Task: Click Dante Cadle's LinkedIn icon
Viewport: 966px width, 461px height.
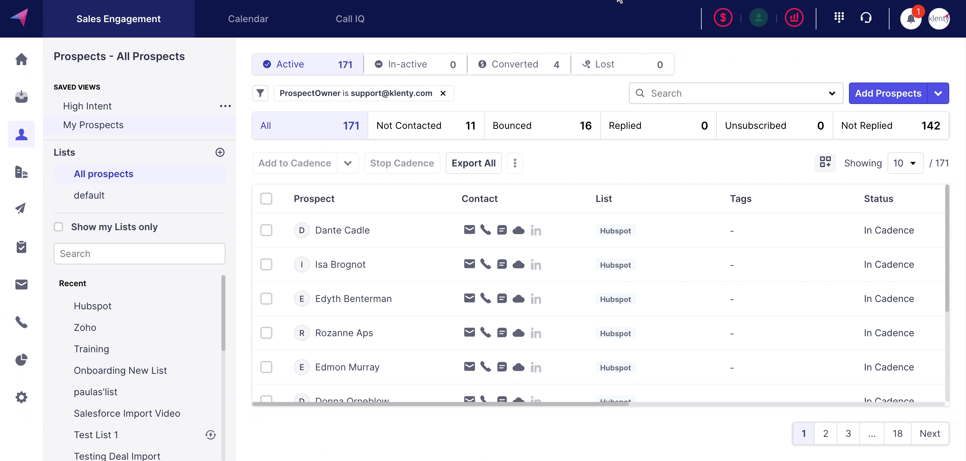Action: tap(536, 230)
